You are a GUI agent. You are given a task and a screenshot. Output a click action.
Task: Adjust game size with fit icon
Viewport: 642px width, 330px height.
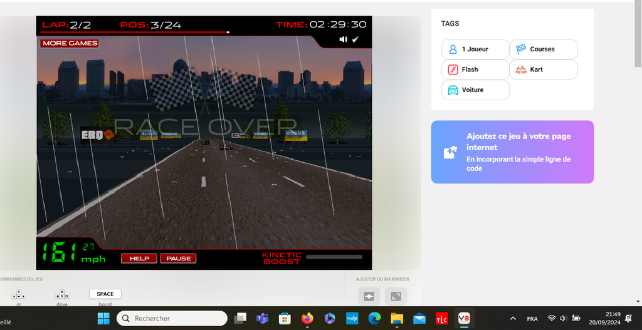[x=369, y=296]
